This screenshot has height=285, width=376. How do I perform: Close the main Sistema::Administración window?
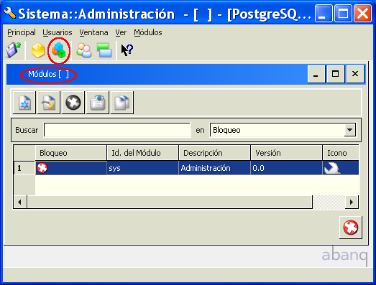point(362,14)
